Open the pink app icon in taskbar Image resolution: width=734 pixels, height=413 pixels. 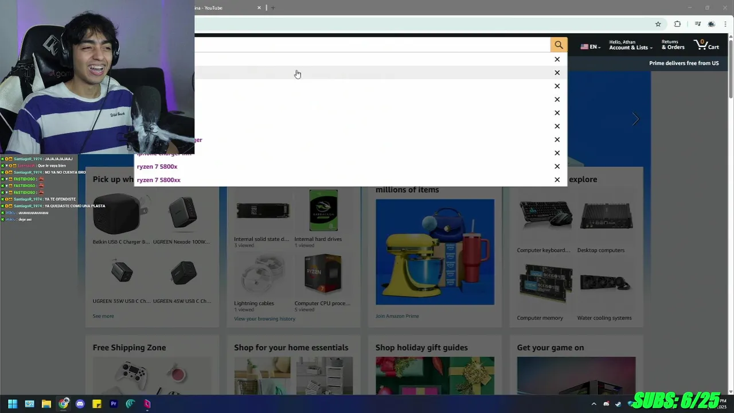coord(147,404)
